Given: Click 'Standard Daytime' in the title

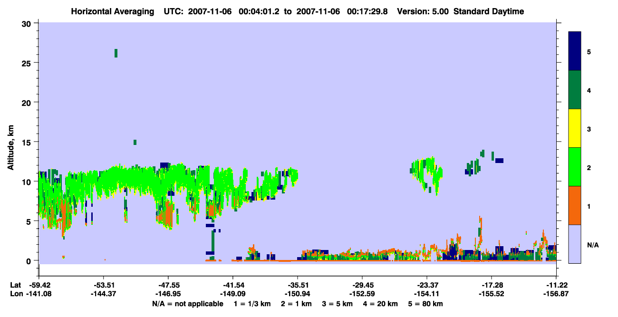Looking at the screenshot, I should (489, 11).
